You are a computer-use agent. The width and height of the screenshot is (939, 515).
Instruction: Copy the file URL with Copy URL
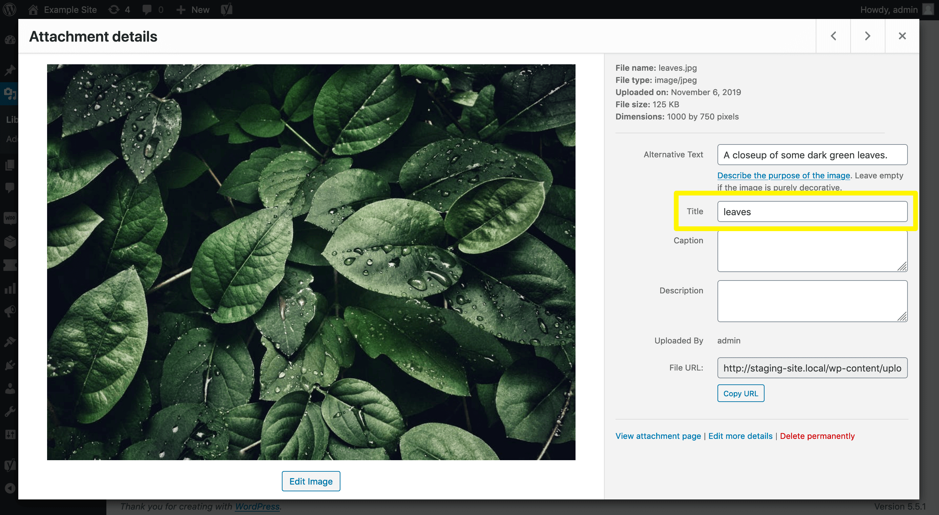click(x=741, y=393)
